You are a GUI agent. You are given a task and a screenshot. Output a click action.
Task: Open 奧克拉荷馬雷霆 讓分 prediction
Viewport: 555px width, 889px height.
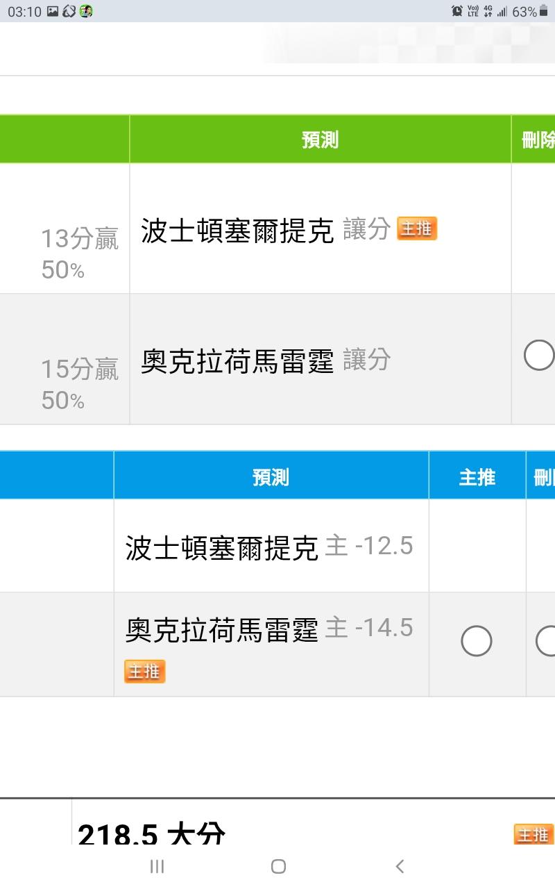coord(237,361)
